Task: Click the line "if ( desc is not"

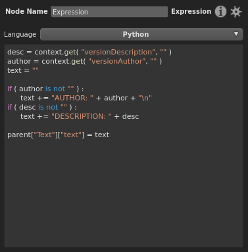Action: (x=42, y=107)
